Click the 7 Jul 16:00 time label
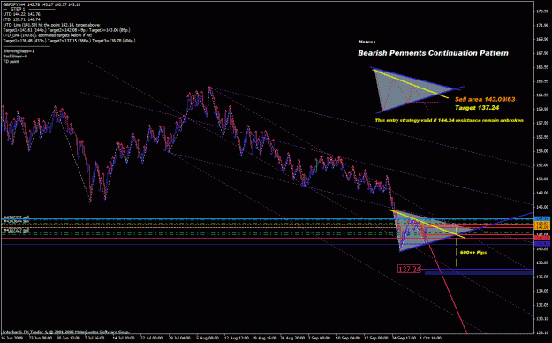Image resolution: width=552 pixels, height=343 pixels. click(x=95, y=338)
